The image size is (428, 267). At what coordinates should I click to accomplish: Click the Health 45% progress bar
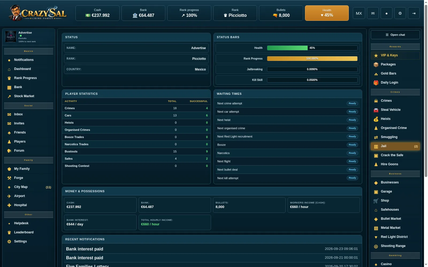[x=312, y=48]
